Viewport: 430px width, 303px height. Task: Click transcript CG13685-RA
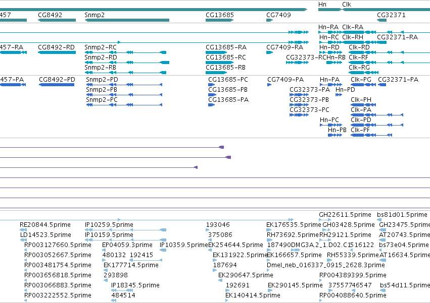click(x=226, y=47)
